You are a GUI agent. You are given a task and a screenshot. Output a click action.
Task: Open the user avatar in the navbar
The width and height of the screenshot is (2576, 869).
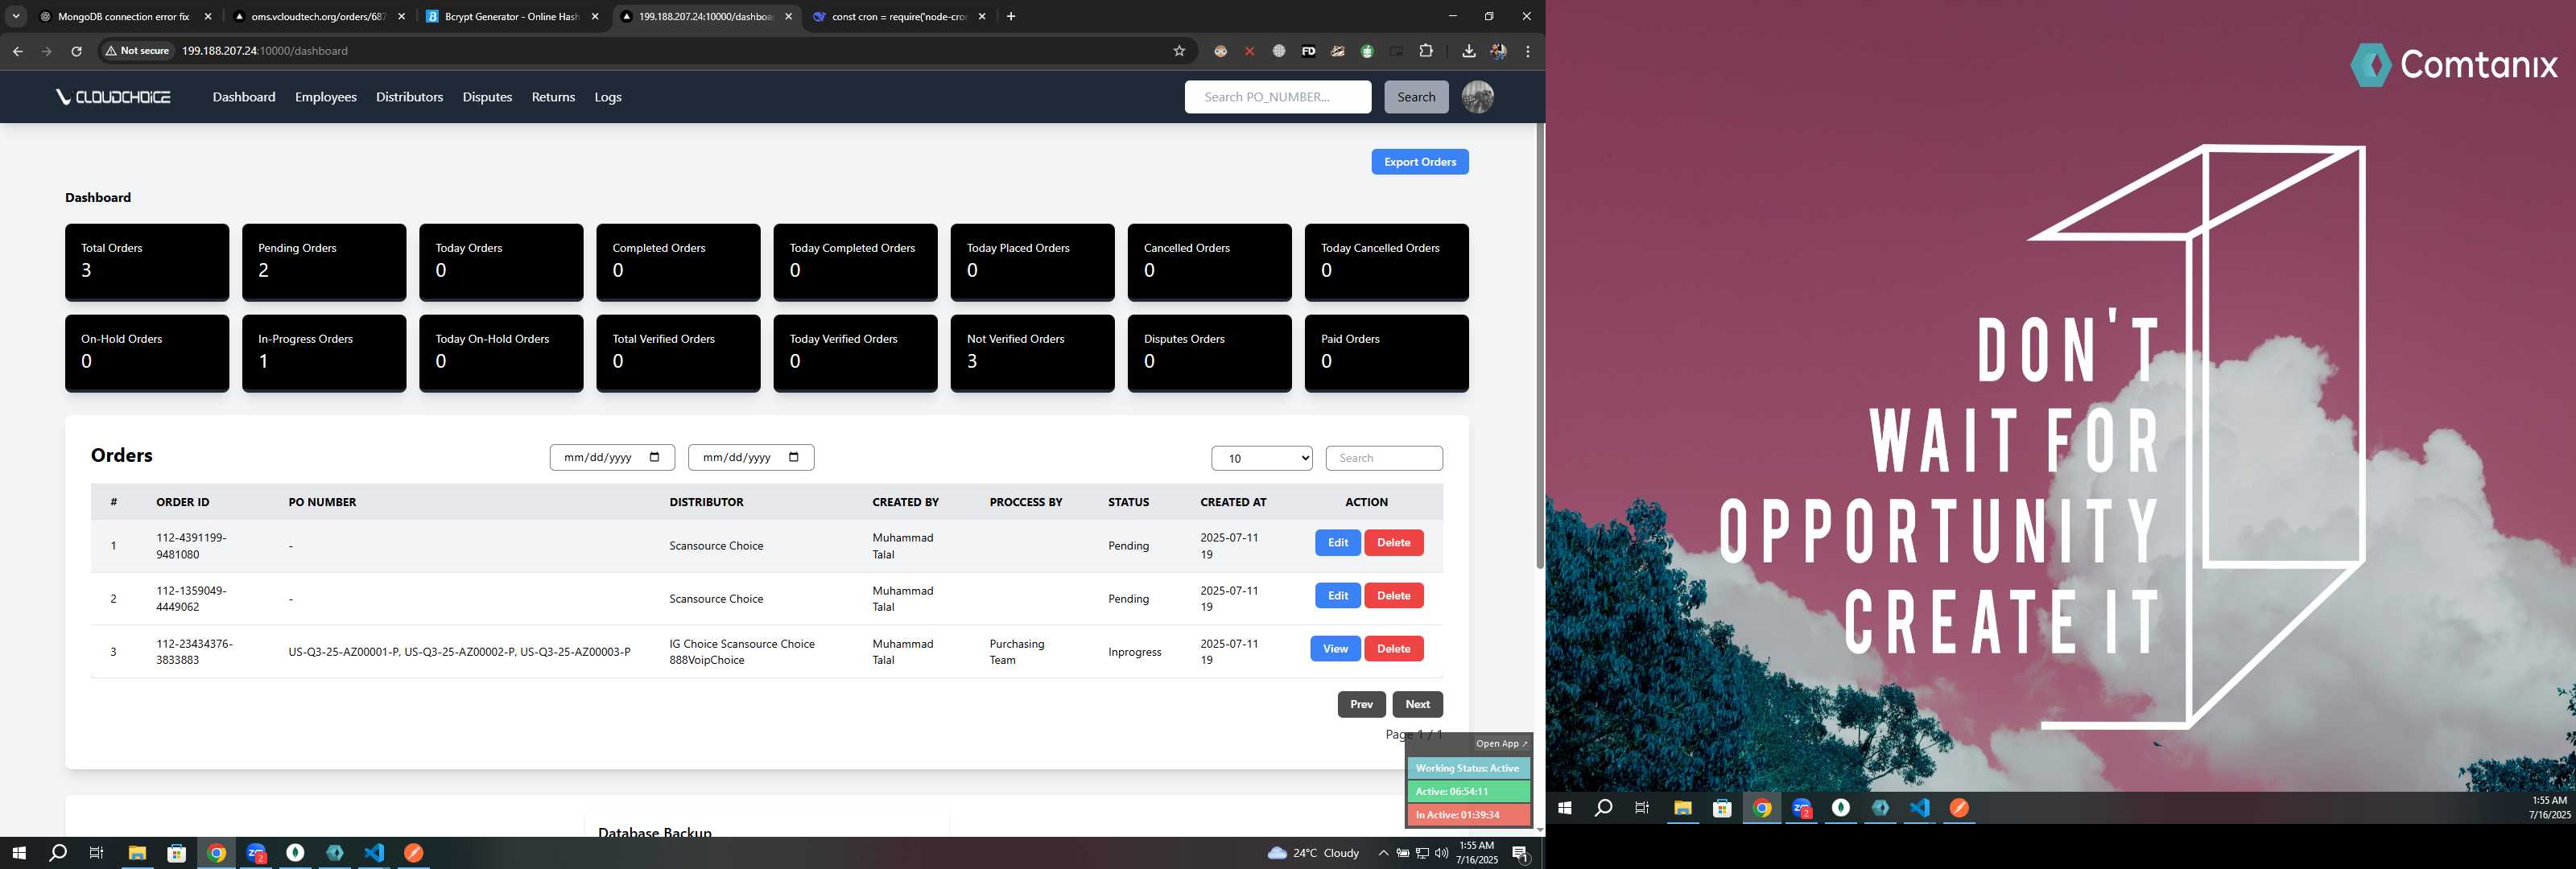click(x=1477, y=97)
